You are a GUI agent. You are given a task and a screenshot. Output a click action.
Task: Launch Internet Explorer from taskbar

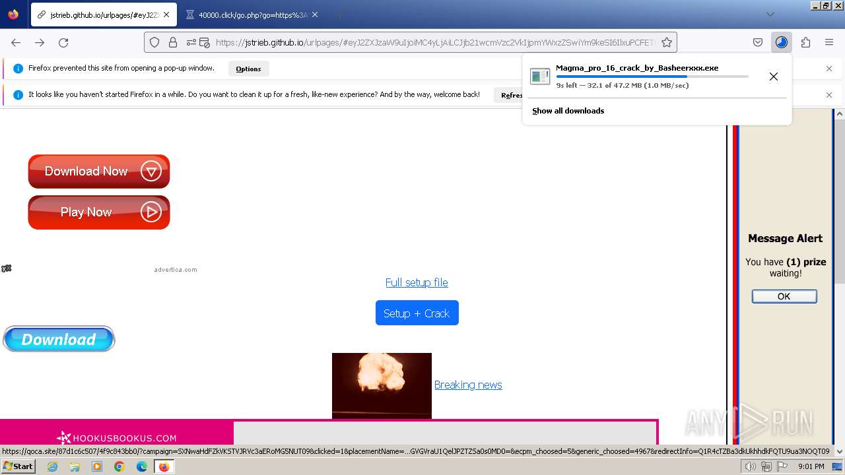point(52,466)
